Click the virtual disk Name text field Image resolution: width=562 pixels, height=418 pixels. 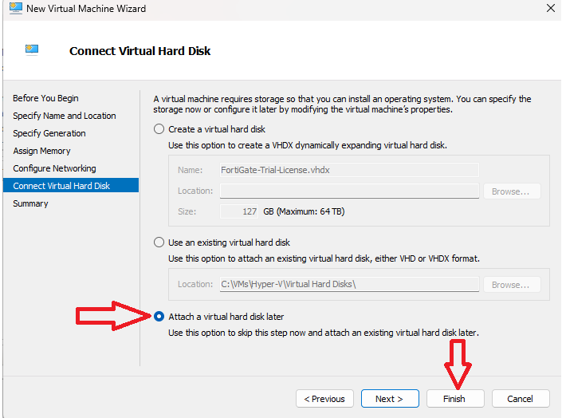tap(348, 170)
